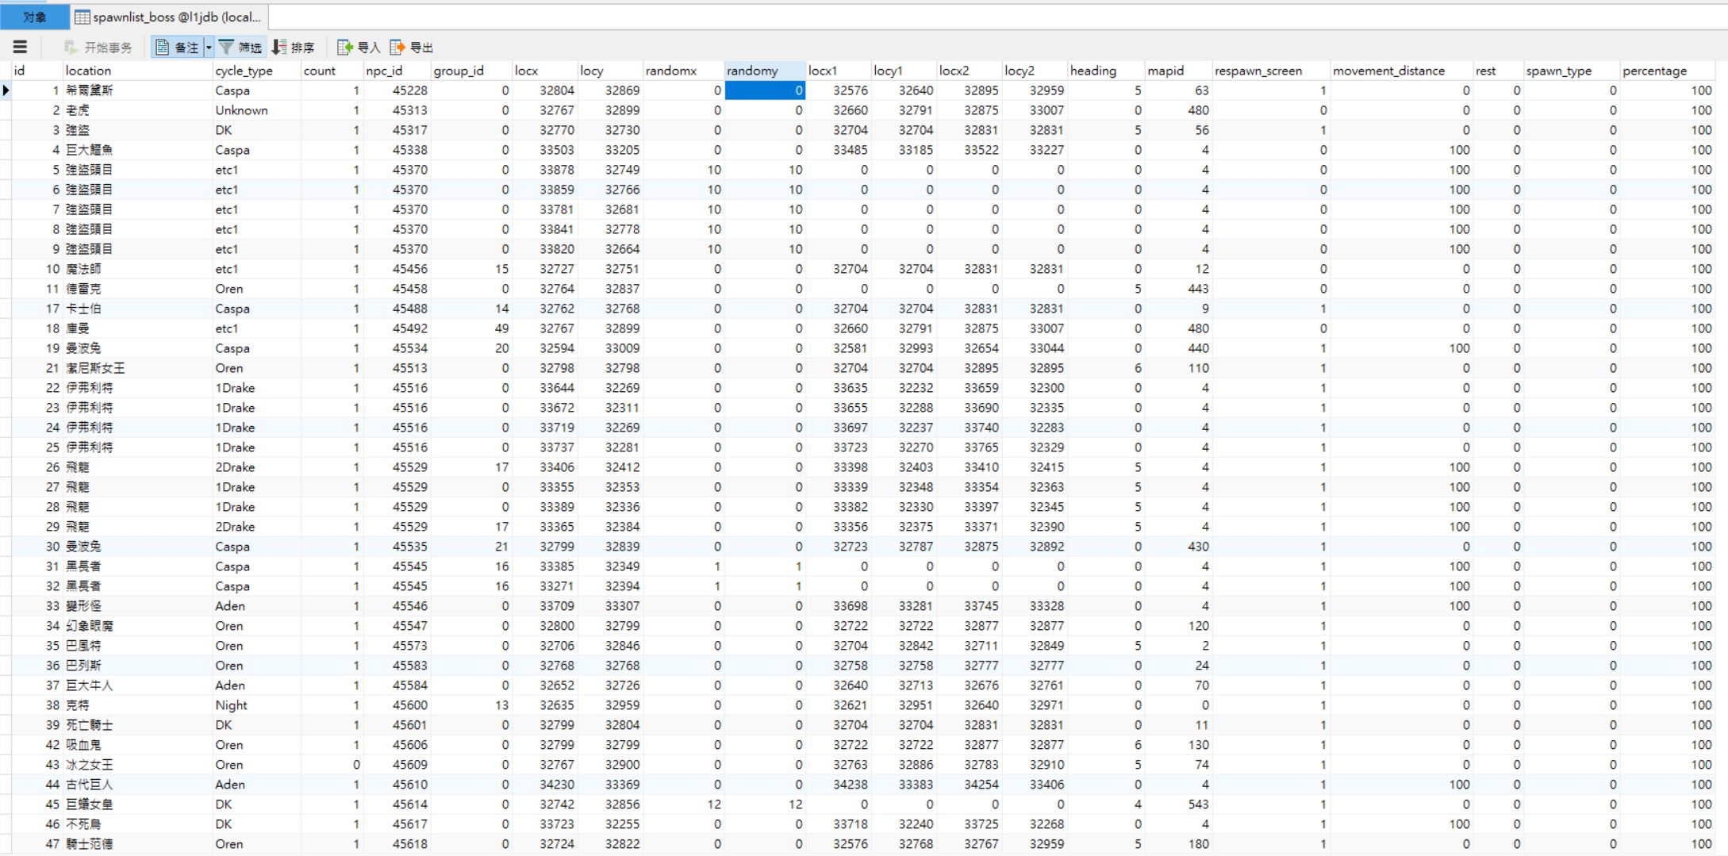1728x856 pixels.
Task: Click the rest column header
Action: click(x=1498, y=71)
